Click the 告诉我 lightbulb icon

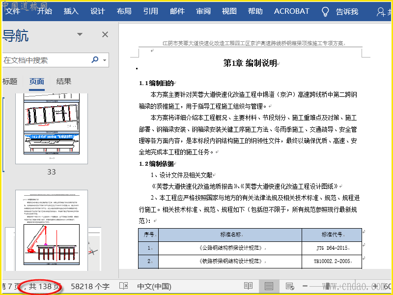click(325, 11)
